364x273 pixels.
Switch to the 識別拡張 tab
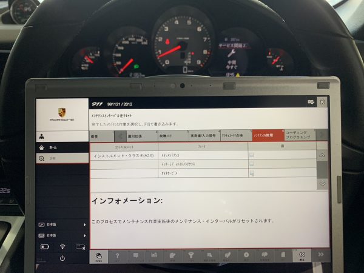pyautogui.click(x=142, y=136)
